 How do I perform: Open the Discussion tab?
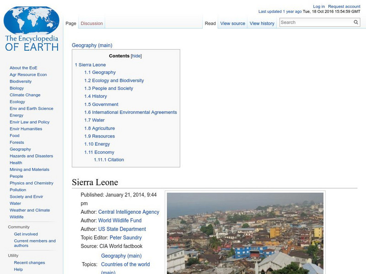click(x=92, y=24)
